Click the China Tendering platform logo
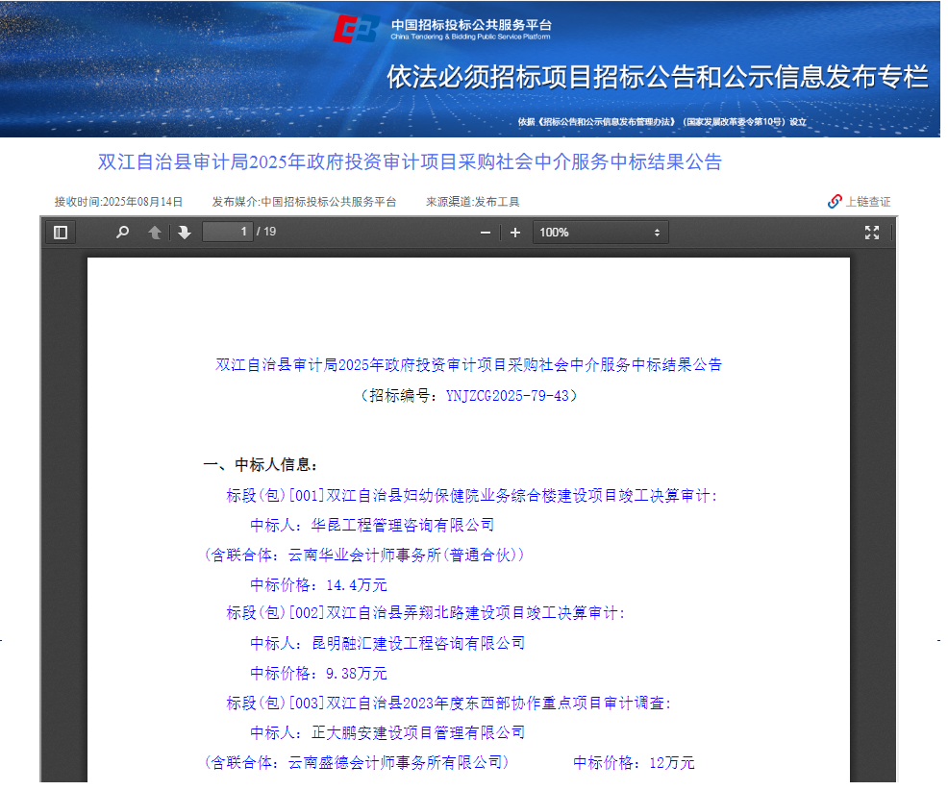Image resolution: width=948 pixels, height=790 pixels. (356, 29)
